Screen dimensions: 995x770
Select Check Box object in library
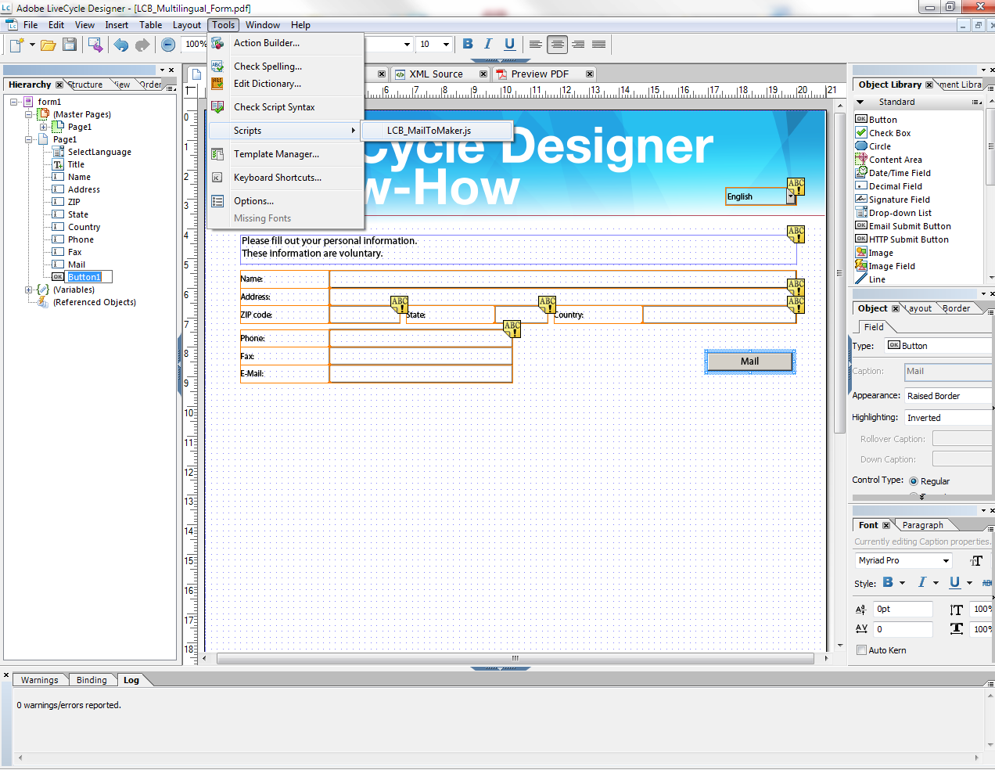click(889, 133)
